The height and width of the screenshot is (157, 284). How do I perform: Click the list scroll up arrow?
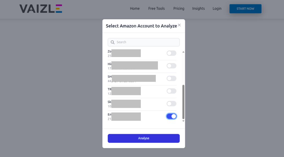(183, 52)
